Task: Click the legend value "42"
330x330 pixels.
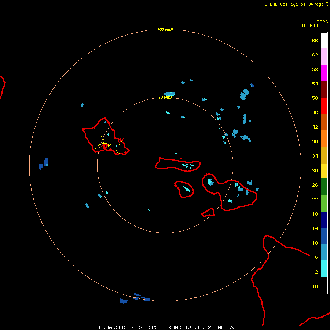Action: [x=315, y=127]
